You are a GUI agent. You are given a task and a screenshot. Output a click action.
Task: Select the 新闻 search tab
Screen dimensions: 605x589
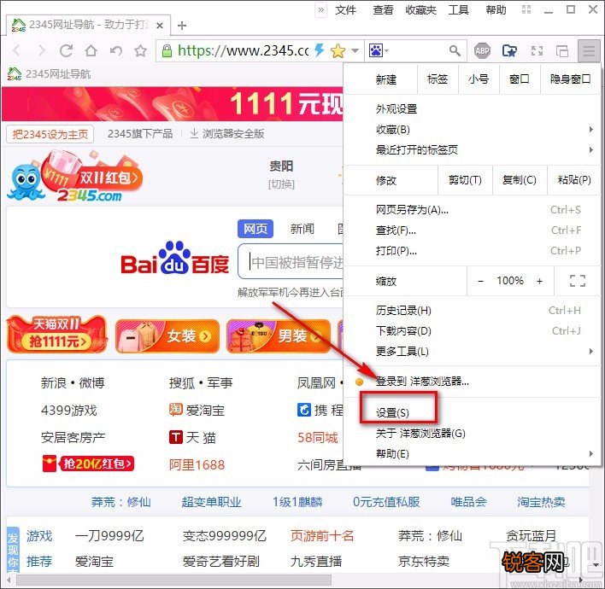(302, 229)
